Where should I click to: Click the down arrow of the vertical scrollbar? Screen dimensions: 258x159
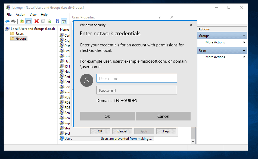[193, 141]
